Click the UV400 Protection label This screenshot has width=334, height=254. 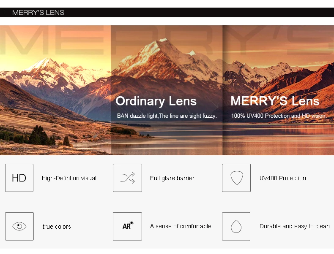[283, 178]
